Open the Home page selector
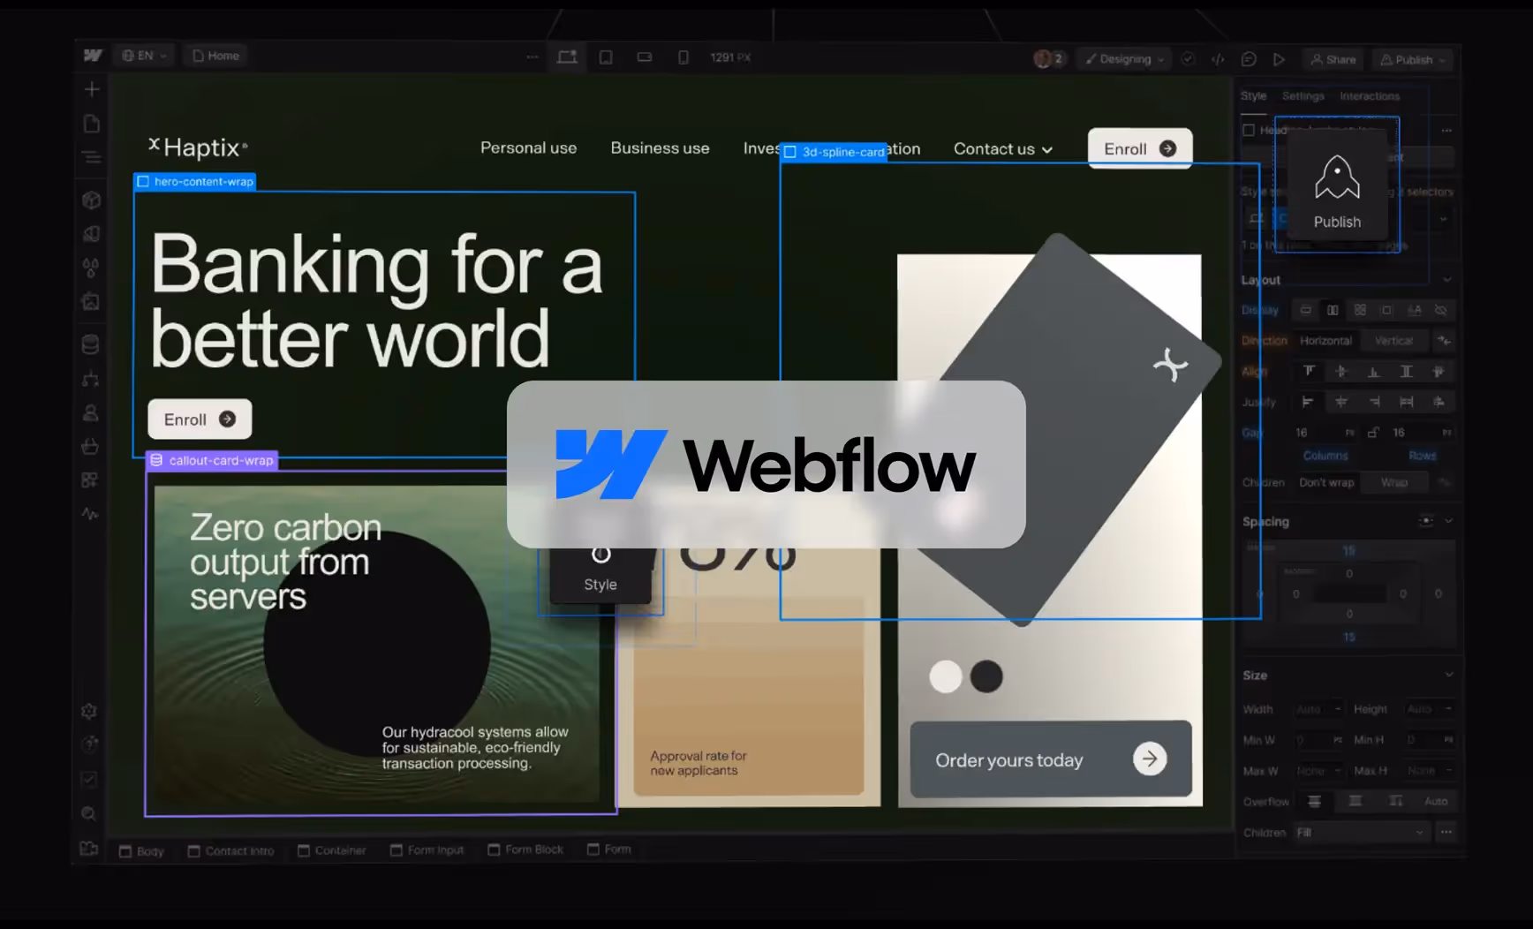The width and height of the screenshot is (1533, 929). pyautogui.click(x=215, y=55)
